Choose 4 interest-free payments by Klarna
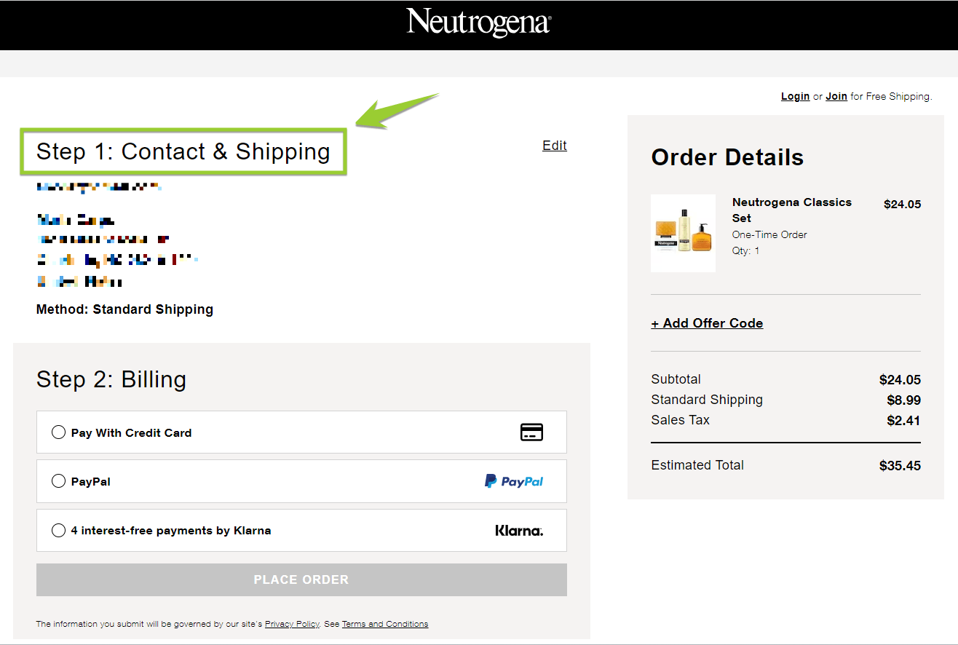This screenshot has width=958, height=645. click(x=58, y=530)
